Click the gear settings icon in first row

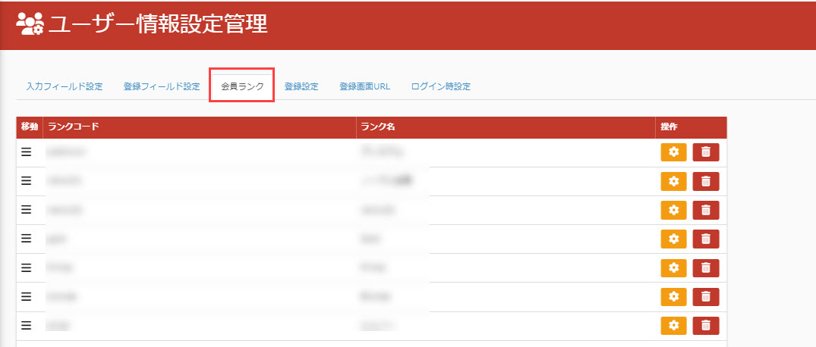pos(673,152)
